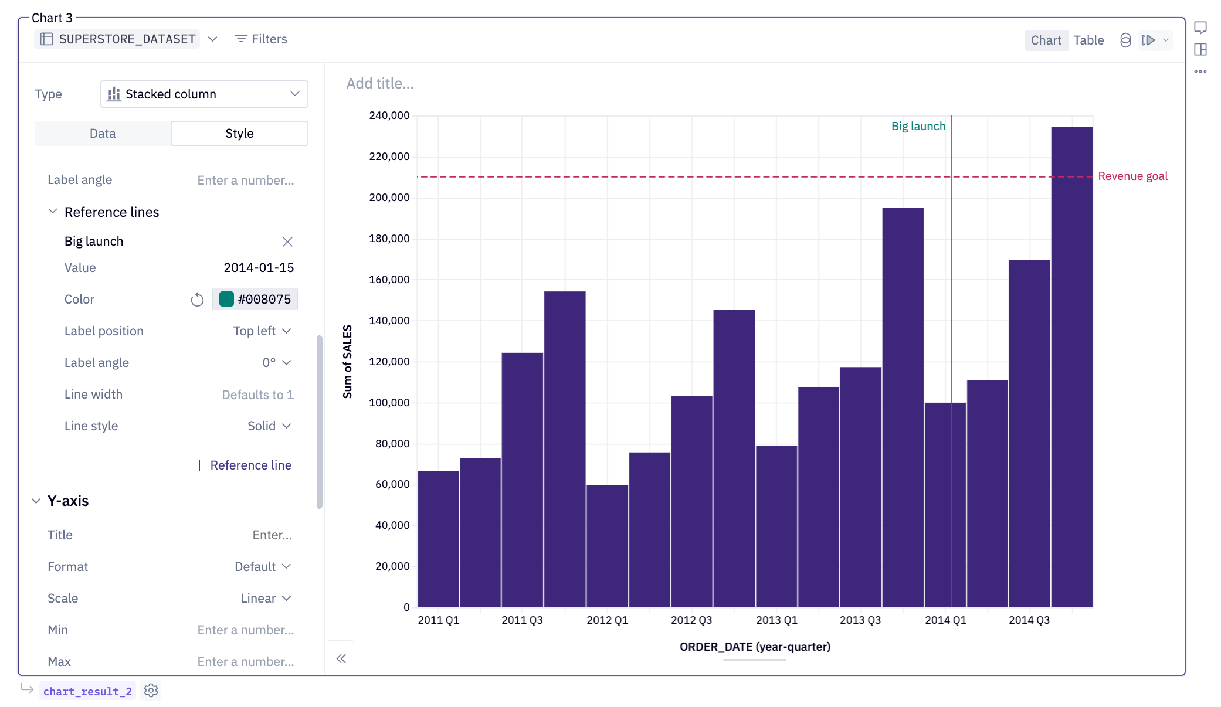Viewport: 1221px width, 707px height.
Task: Collapse the Reference lines section
Action: 52,211
